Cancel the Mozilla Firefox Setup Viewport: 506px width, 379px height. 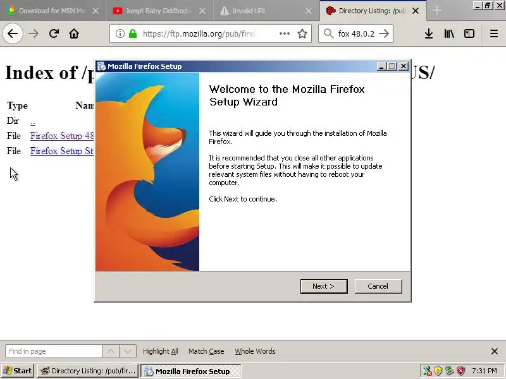pos(378,286)
